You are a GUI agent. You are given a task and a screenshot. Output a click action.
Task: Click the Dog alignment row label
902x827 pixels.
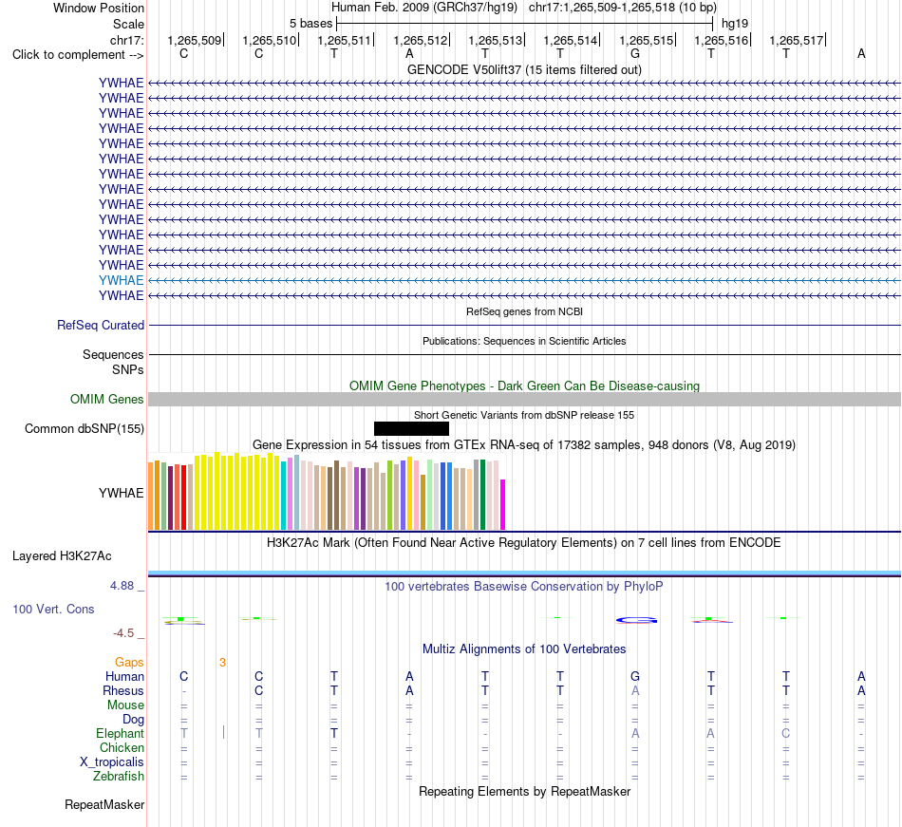tap(133, 720)
